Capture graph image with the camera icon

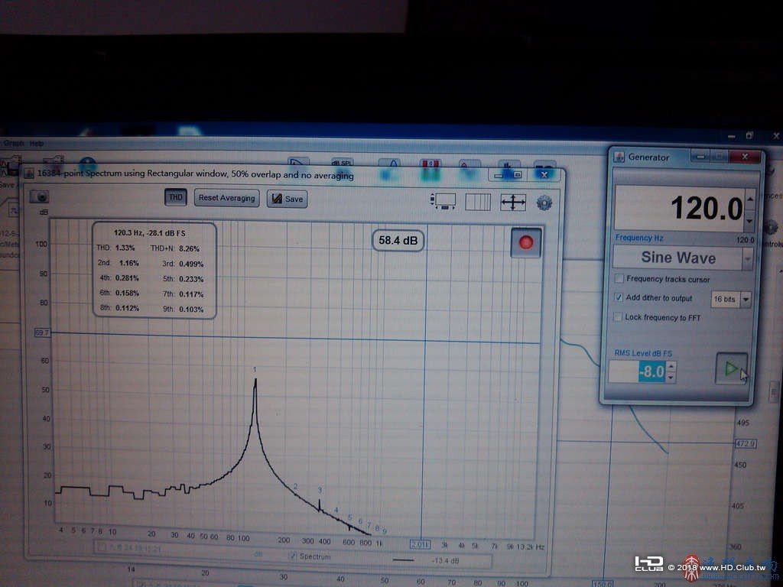(40, 196)
